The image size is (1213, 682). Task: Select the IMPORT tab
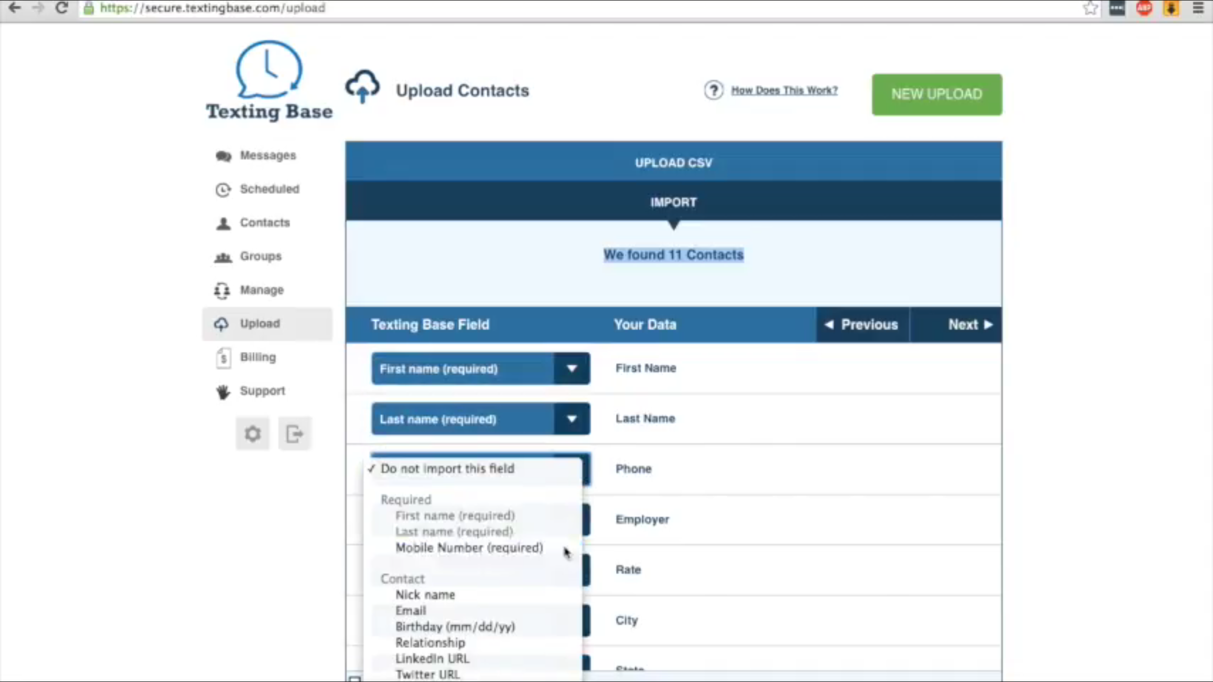673,202
